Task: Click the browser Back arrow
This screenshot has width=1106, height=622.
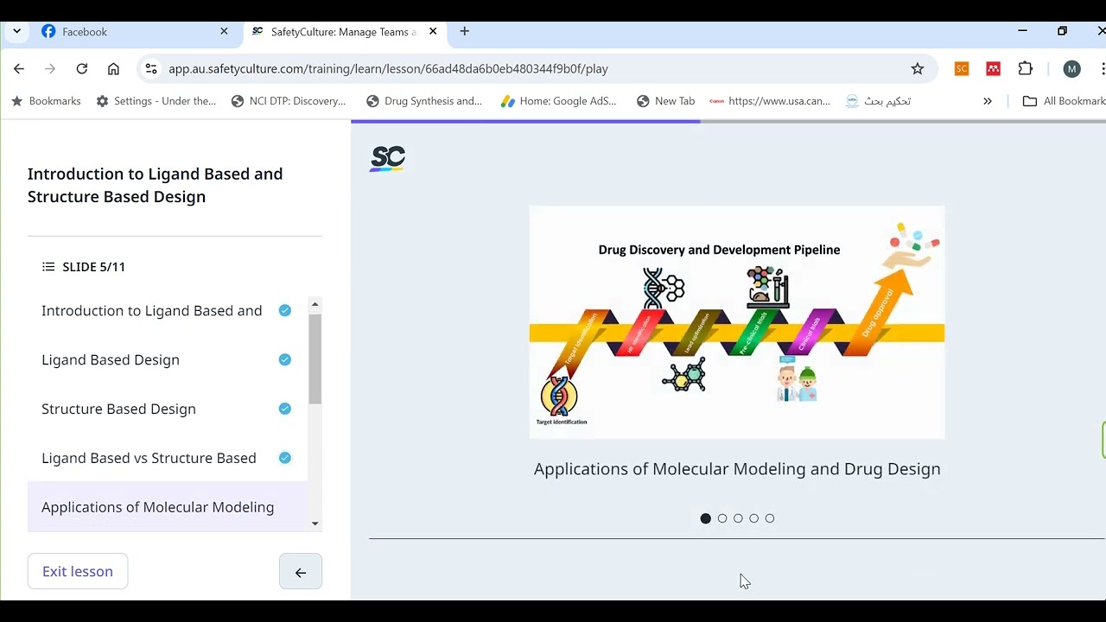Action: 19,69
